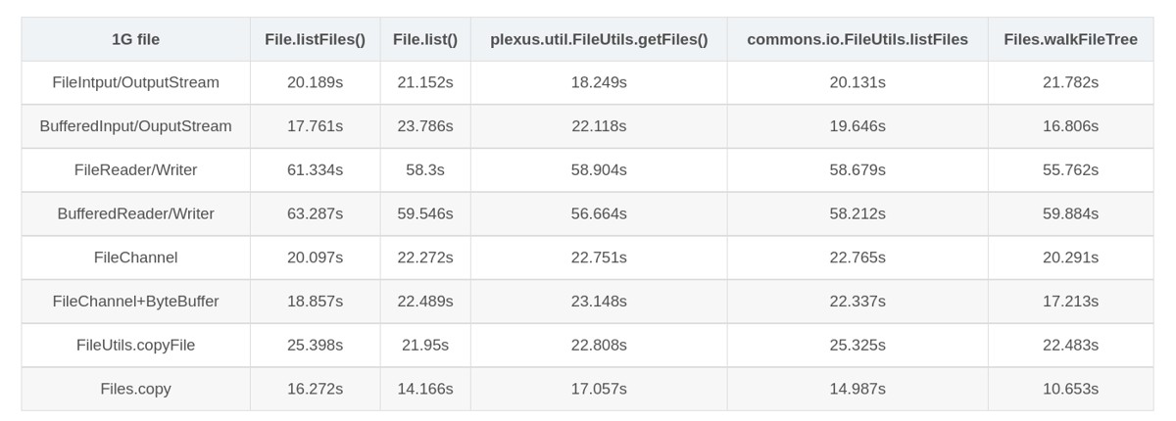The width and height of the screenshot is (1176, 421).
Task: Select the plexus.util.FileUtils.getFiles() header
Action: coord(599,39)
